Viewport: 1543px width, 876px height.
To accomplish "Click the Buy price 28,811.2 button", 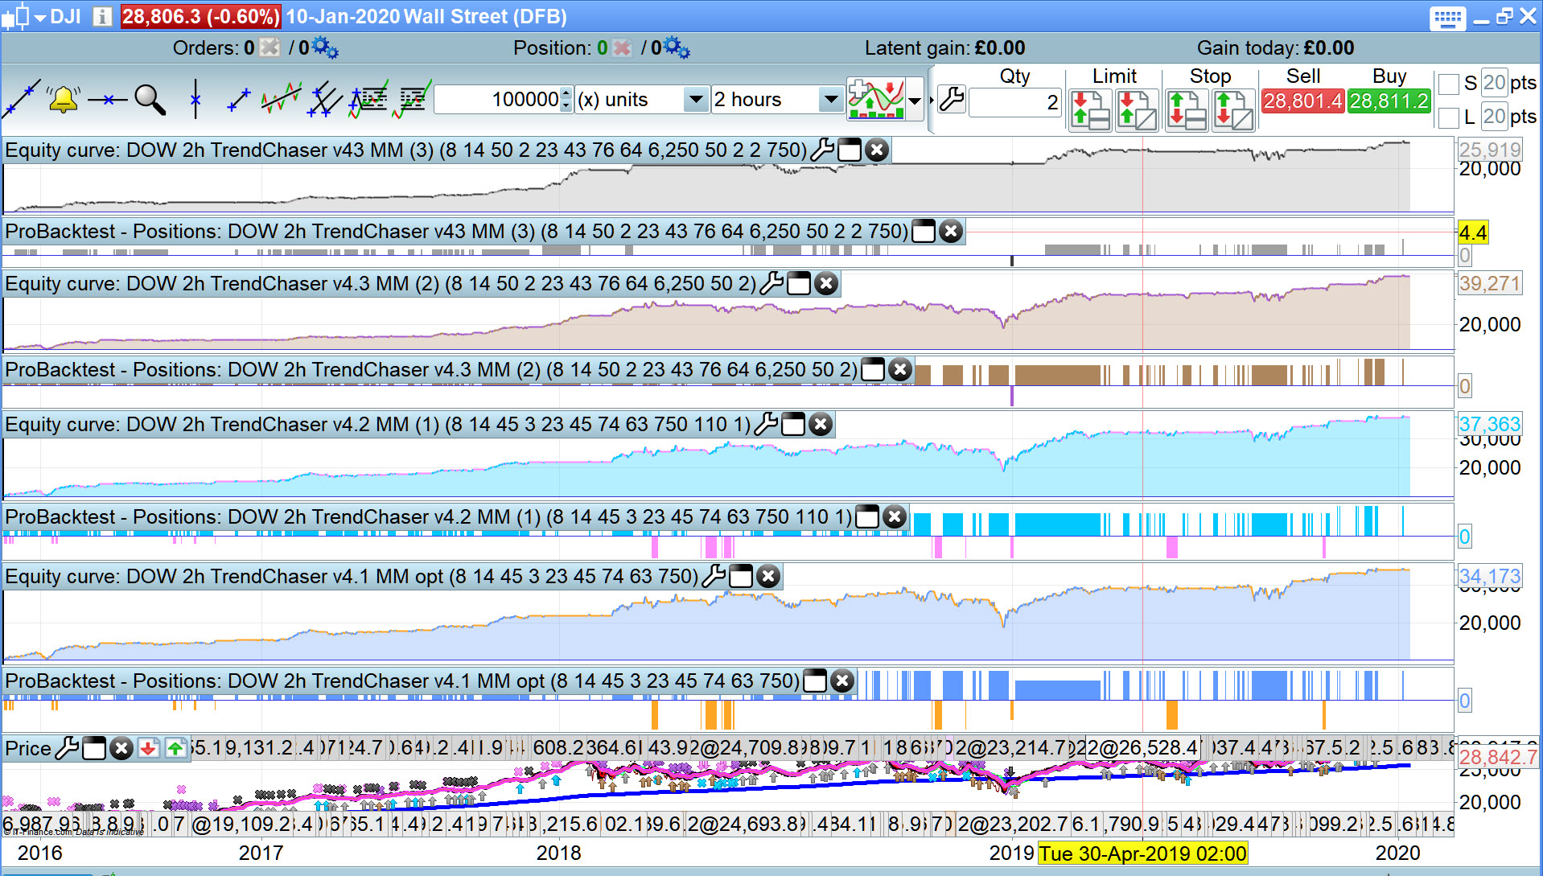I will [1389, 101].
